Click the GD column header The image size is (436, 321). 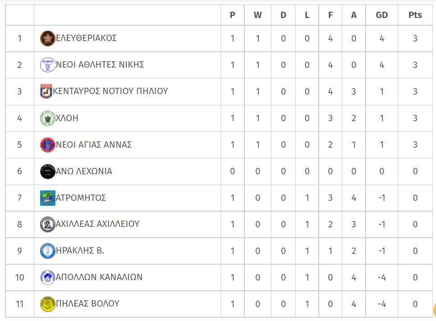point(381,15)
